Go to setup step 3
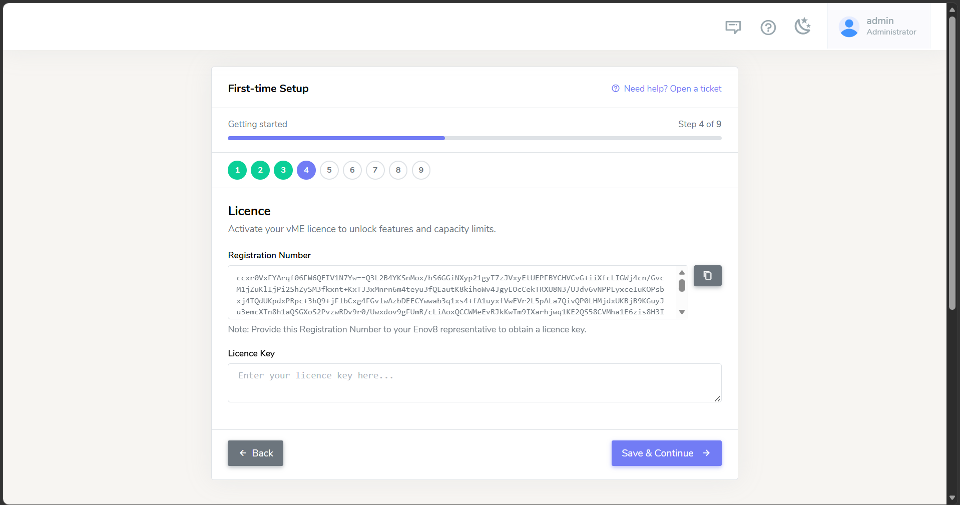 pos(283,170)
